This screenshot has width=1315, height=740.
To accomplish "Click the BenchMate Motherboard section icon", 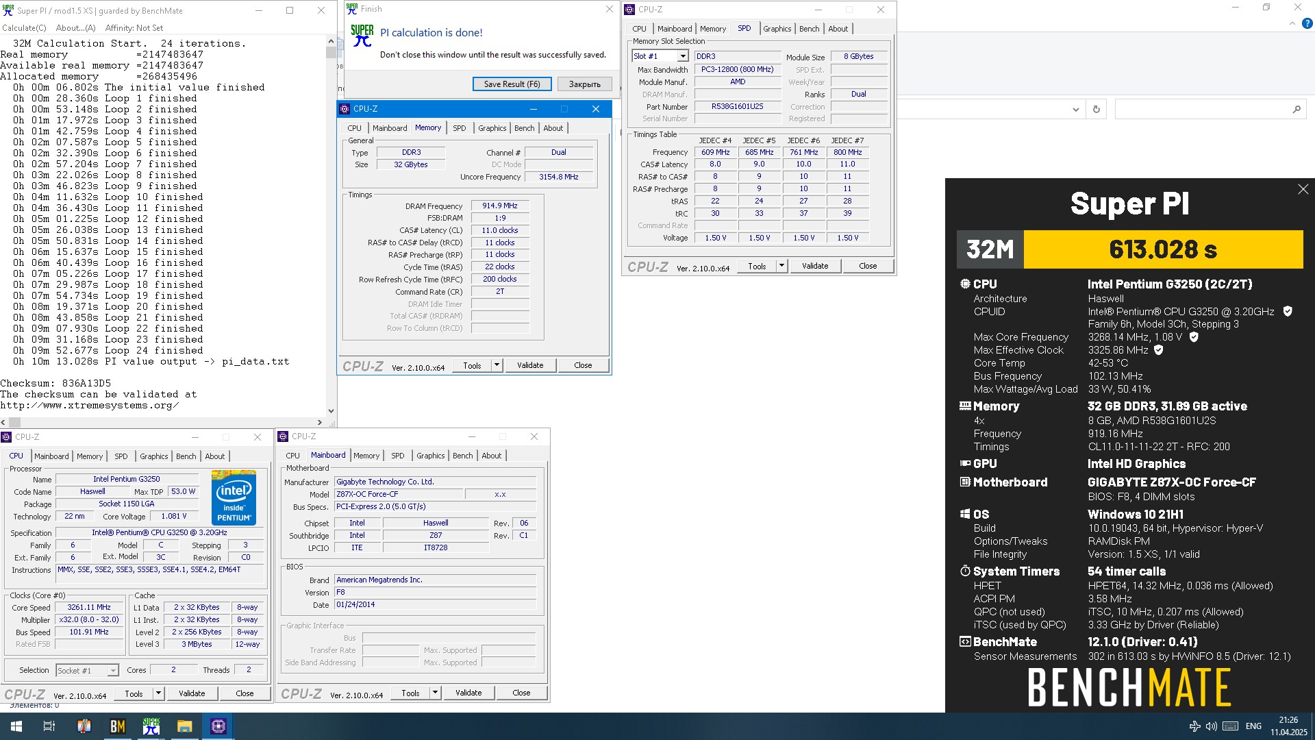I will (x=965, y=482).
